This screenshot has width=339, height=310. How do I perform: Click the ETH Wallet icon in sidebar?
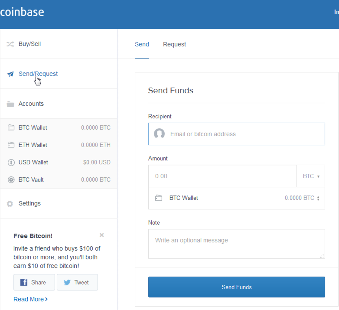click(11, 145)
